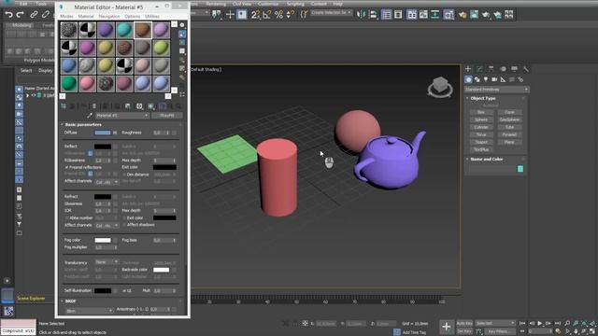This screenshot has width=598, height=336.
Task: Open the Material menu in Material Editor
Action: 86,17
